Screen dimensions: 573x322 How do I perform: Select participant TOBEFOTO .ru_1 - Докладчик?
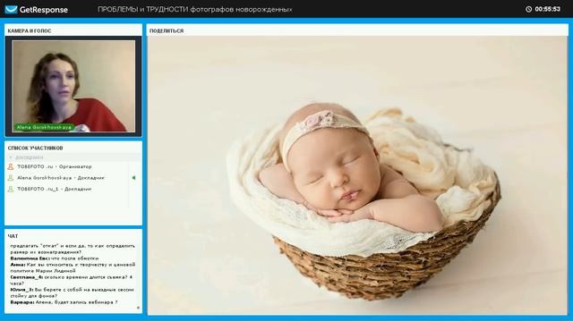point(54,189)
